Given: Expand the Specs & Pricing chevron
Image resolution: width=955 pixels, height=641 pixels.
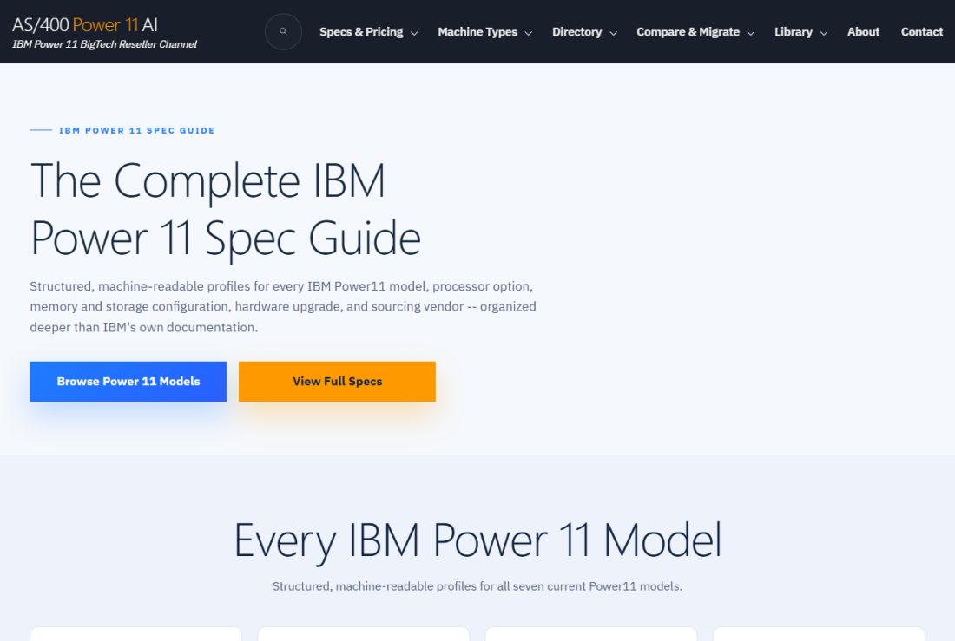Looking at the screenshot, I should pos(414,33).
